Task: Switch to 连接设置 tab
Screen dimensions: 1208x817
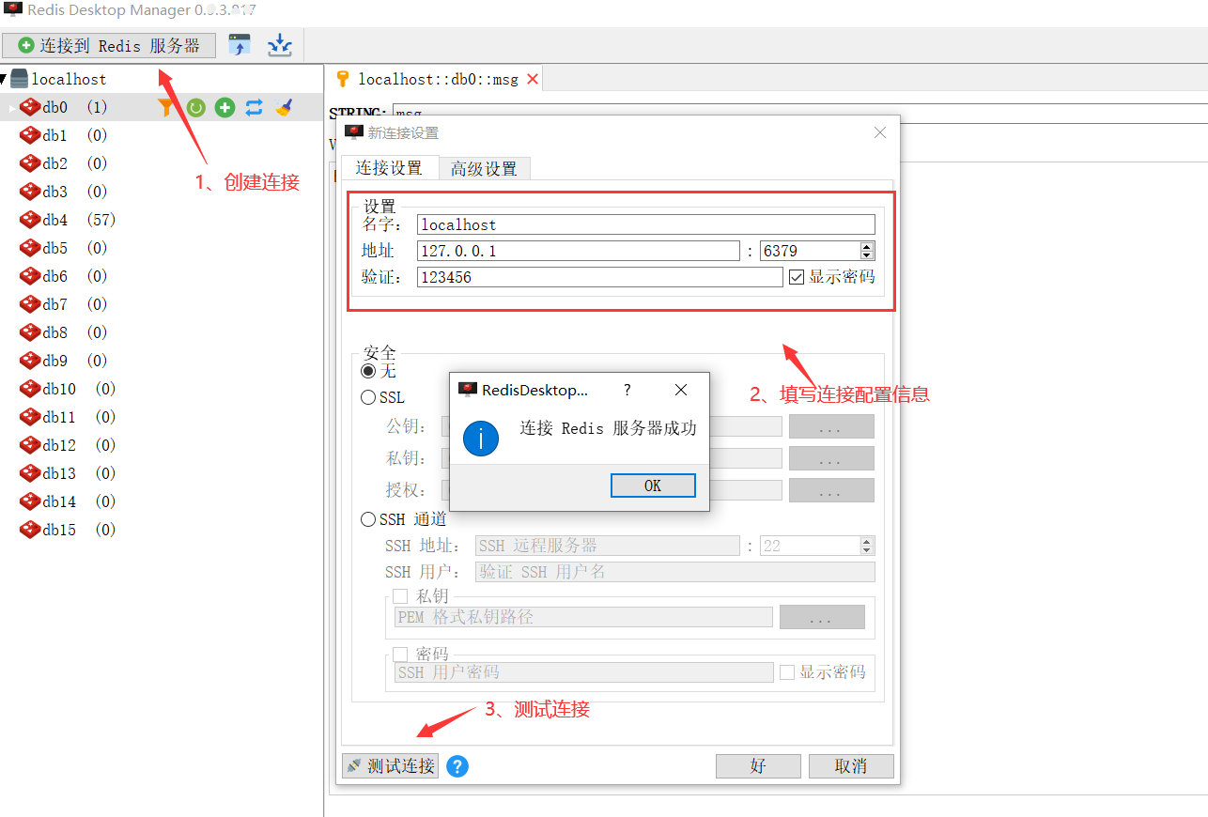Action: 389,168
